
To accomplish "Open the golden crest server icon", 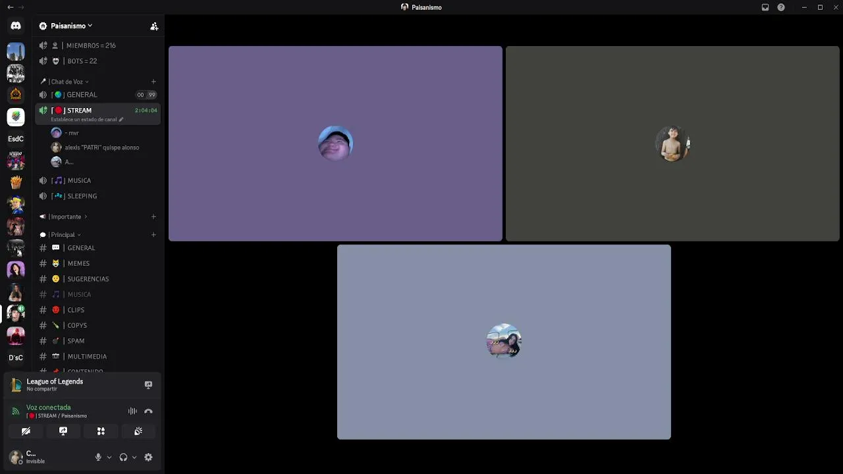I will pos(16,95).
